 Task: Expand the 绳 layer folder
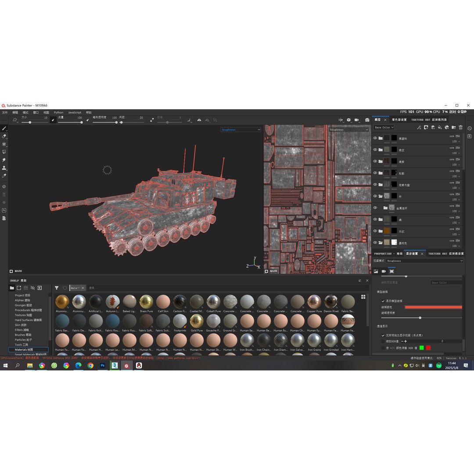tap(381, 219)
